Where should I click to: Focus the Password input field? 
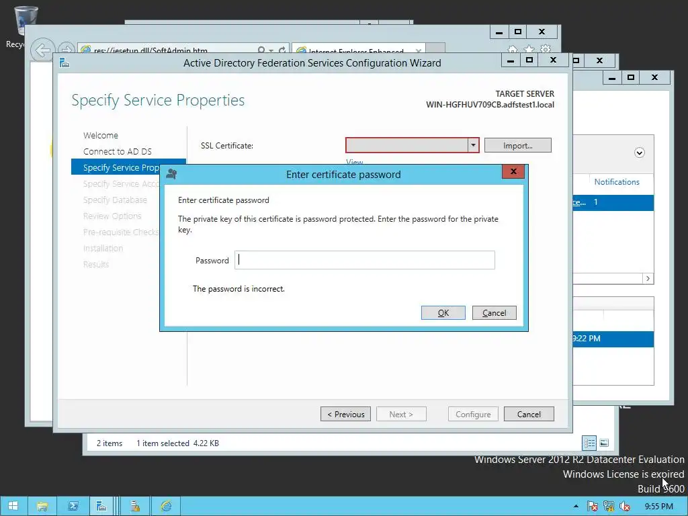[x=365, y=260]
